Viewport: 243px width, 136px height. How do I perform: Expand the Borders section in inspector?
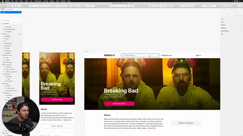pos(232,25)
